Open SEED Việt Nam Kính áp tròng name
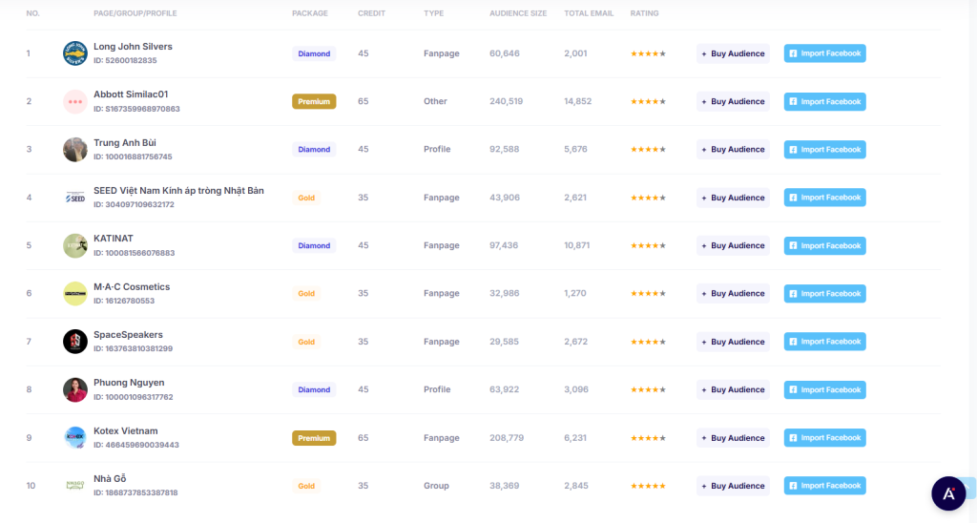The width and height of the screenshot is (977, 523). tap(178, 191)
